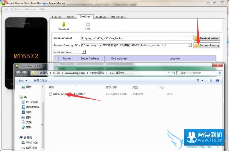Click the search magnifier icon
229x151 pixels.
pos(220,73)
